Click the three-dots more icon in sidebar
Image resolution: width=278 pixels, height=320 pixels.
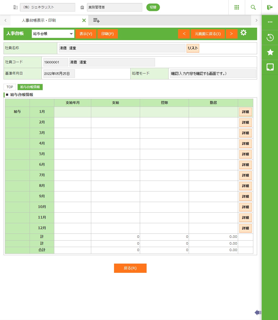270,22
